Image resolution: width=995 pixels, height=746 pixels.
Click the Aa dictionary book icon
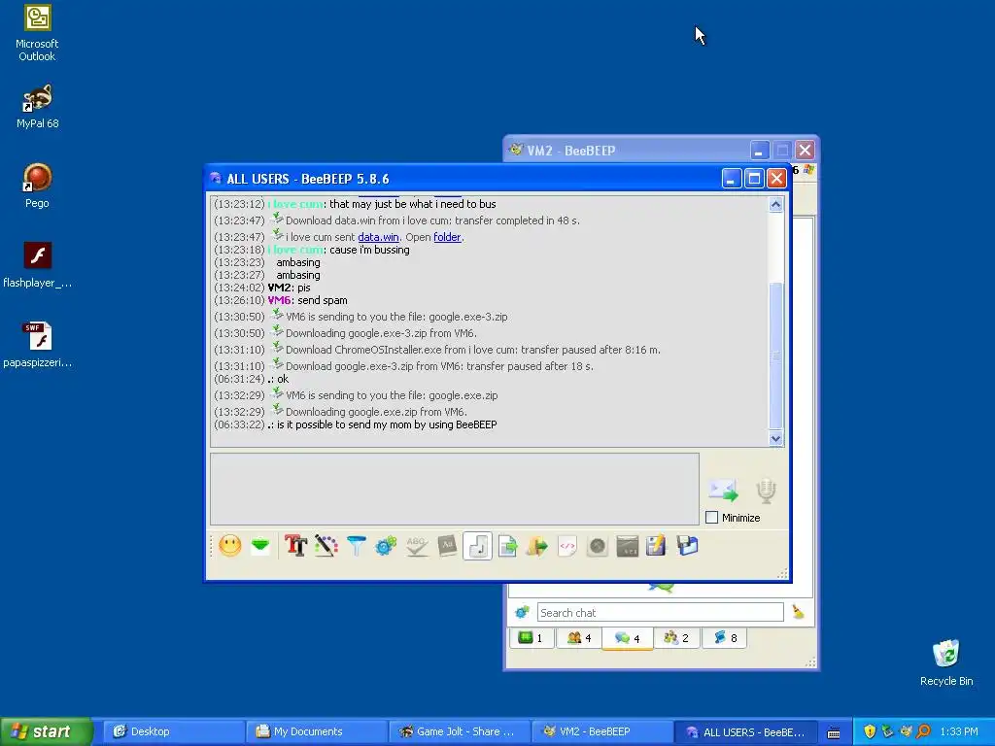pyautogui.click(x=447, y=546)
